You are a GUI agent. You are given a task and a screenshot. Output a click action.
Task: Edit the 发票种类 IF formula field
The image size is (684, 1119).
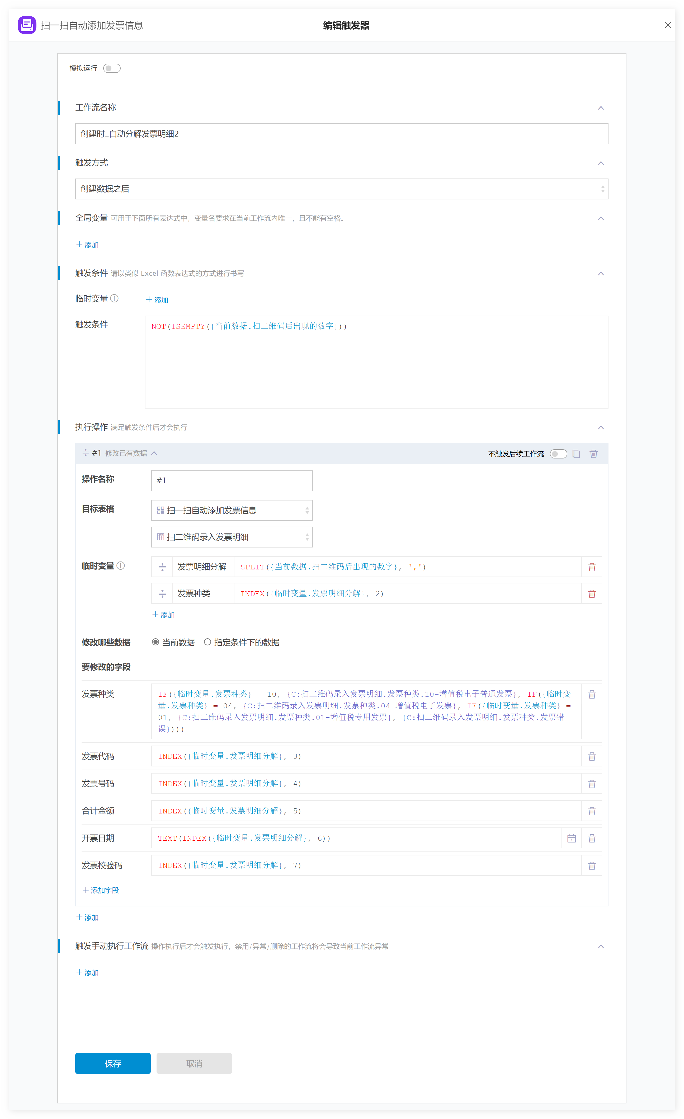[x=366, y=711]
